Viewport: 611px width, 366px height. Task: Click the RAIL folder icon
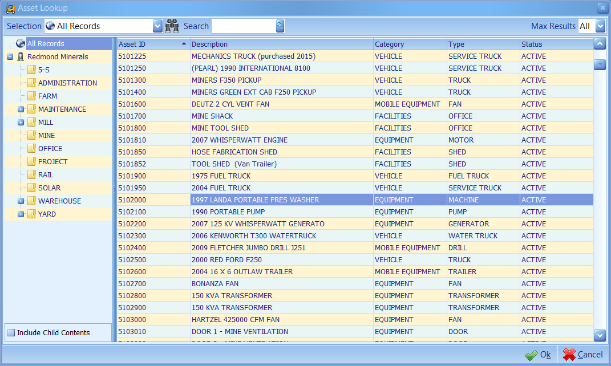32,174
